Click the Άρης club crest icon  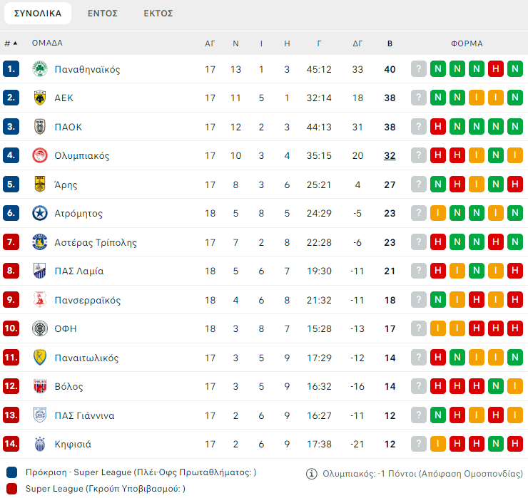(x=39, y=185)
